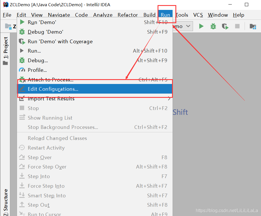Select Edit Configurations... entry
Image resolution: width=261 pixels, height=216 pixels.
tap(95, 89)
